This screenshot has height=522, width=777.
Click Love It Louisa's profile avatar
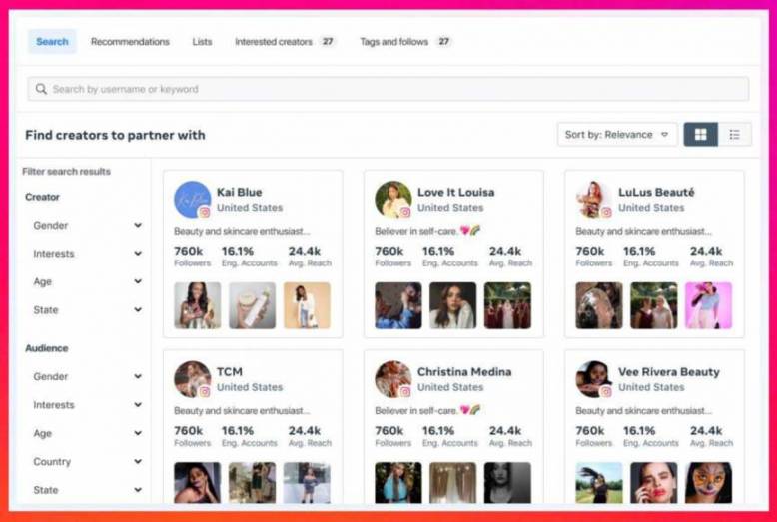pyautogui.click(x=392, y=199)
